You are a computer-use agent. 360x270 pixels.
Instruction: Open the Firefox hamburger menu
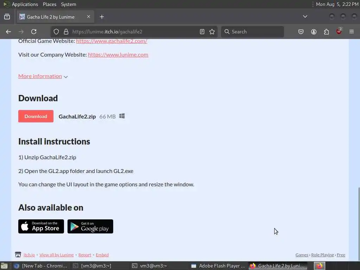pyautogui.click(x=352, y=32)
